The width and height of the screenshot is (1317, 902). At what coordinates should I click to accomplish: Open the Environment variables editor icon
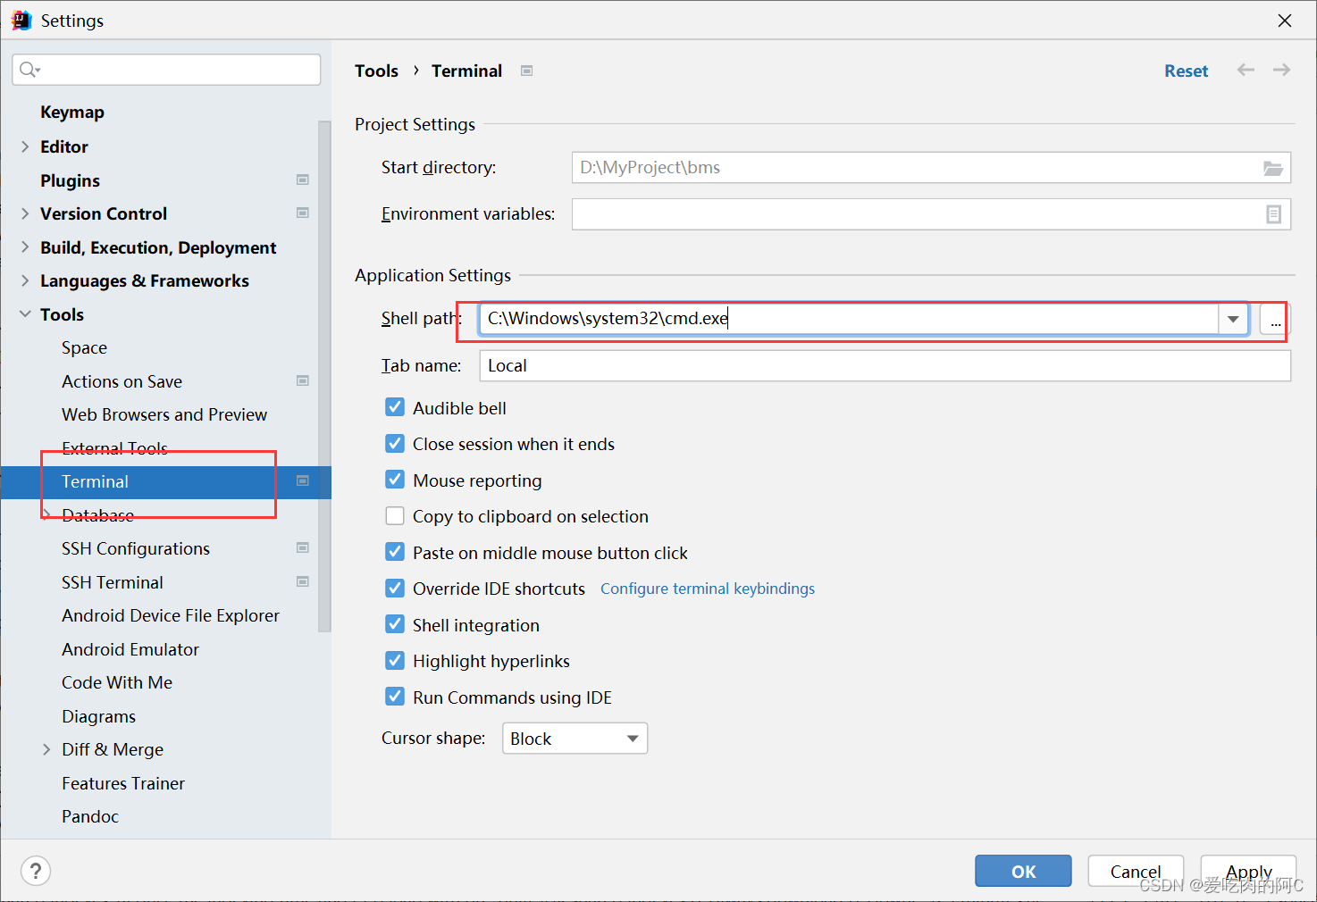pos(1274,214)
